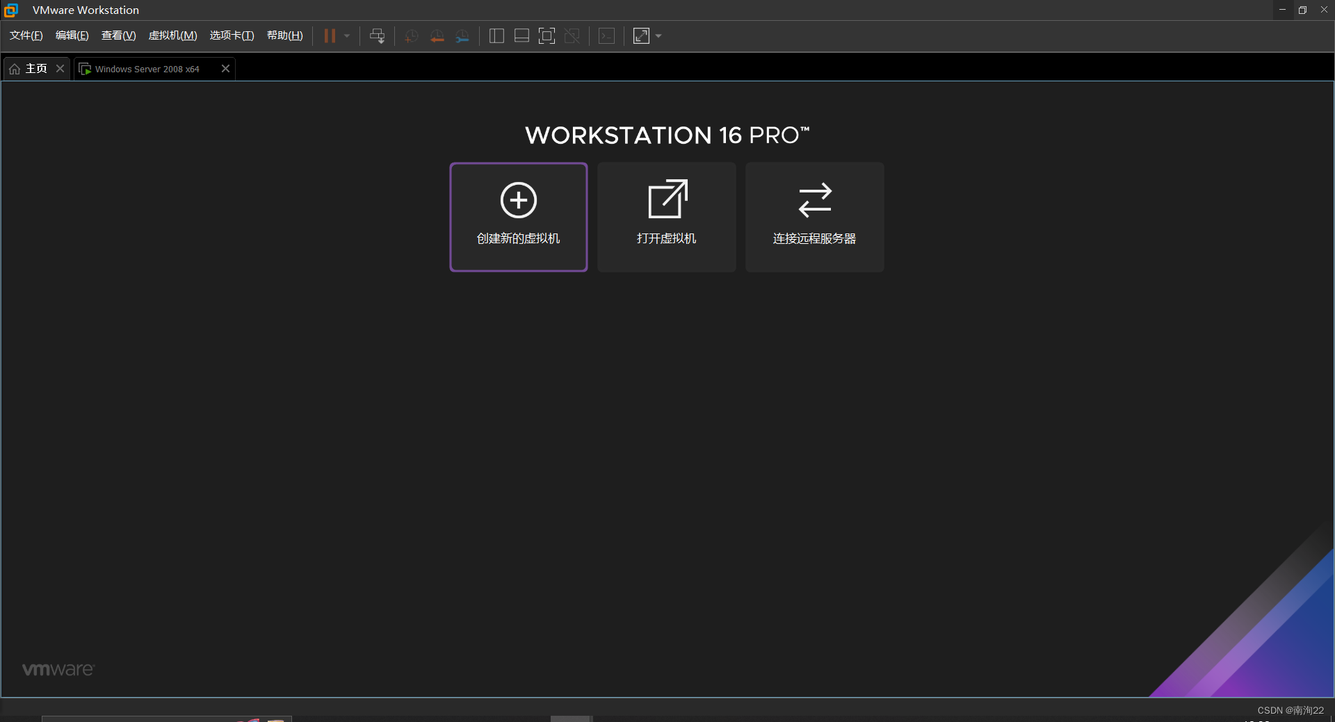Expand the power options dropdown arrow
The height and width of the screenshot is (722, 1335).
pos(347,36)
